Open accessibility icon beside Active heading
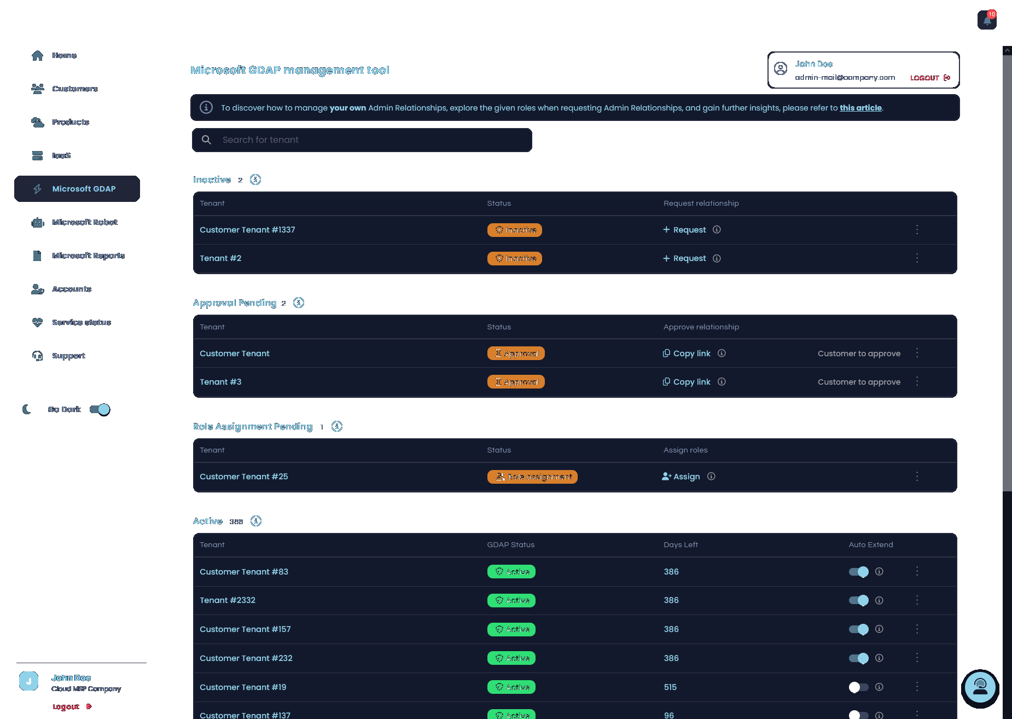The width and height of the screenshot is (1012, 719). tap(256, 521)
